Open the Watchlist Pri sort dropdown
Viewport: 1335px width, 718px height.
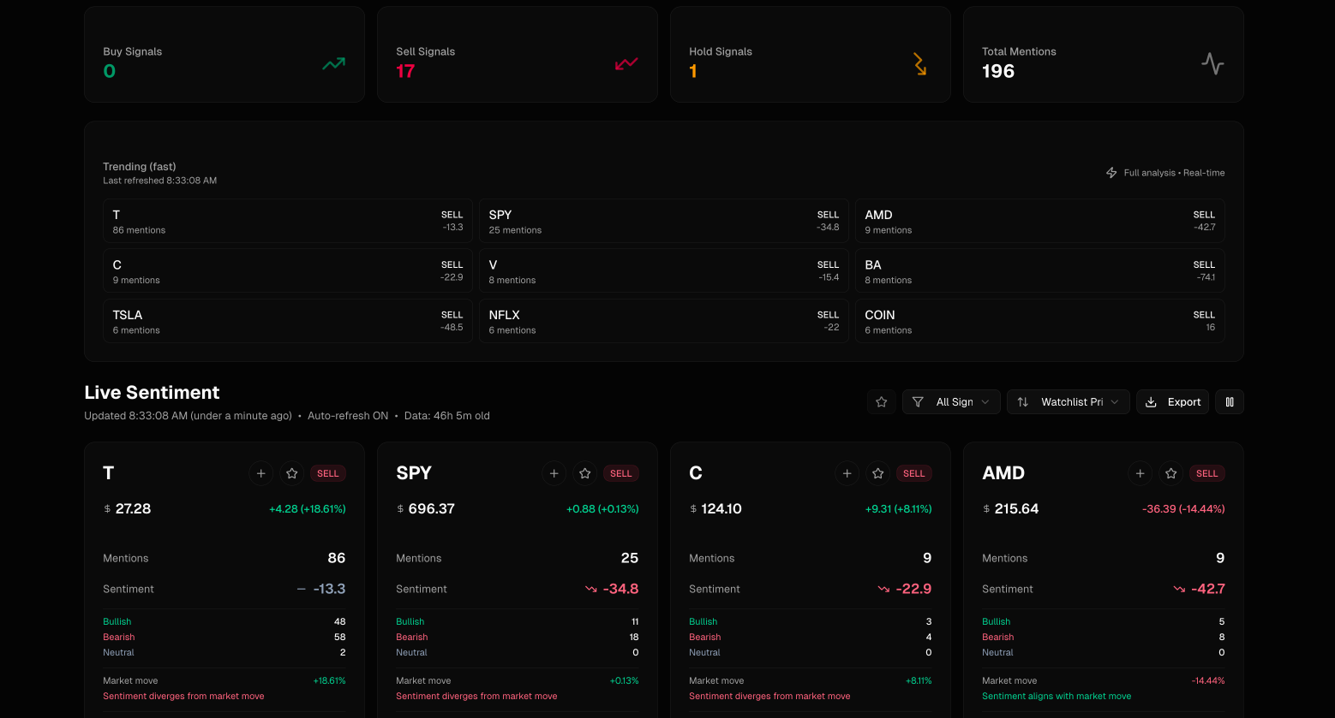click(x=1069, y=402)
